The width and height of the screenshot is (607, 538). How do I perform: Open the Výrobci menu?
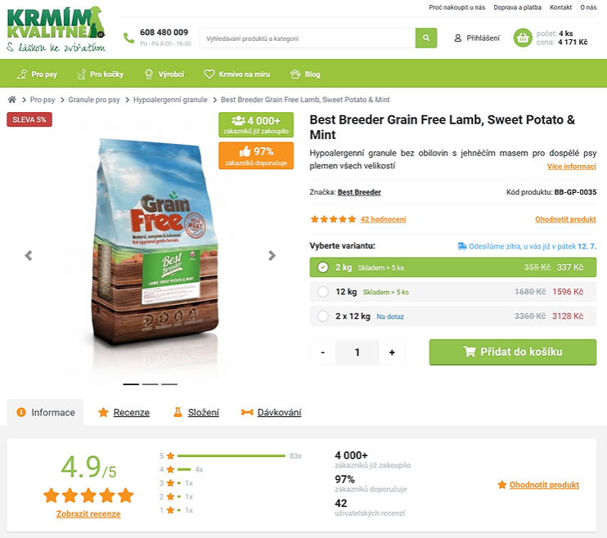click(164, 74)
